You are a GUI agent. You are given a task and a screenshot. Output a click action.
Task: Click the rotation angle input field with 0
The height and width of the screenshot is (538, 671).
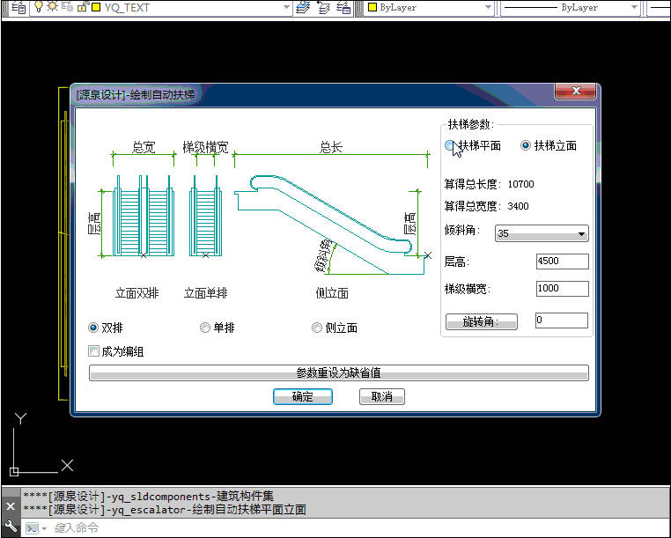coord(562,321)
